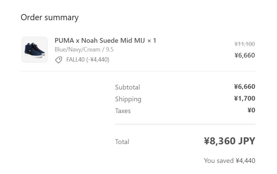Click the ¥8,360 total amount
277x174 pixels.
[x=220, y=141]
